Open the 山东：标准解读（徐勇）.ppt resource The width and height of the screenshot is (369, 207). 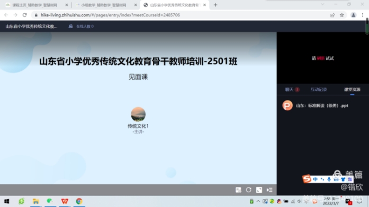coord(322,106)
